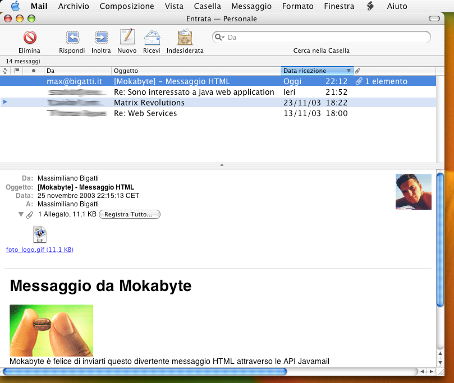Open the Composizione menu
454x383 pixels.
coord(127,6)
